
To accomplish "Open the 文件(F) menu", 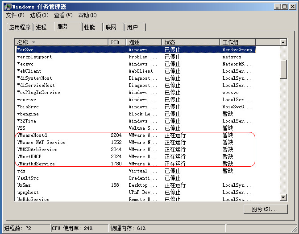I will point(15,16).
